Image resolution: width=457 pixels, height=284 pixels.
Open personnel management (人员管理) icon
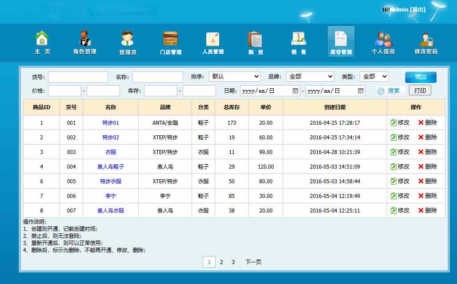tap(212, 39)
